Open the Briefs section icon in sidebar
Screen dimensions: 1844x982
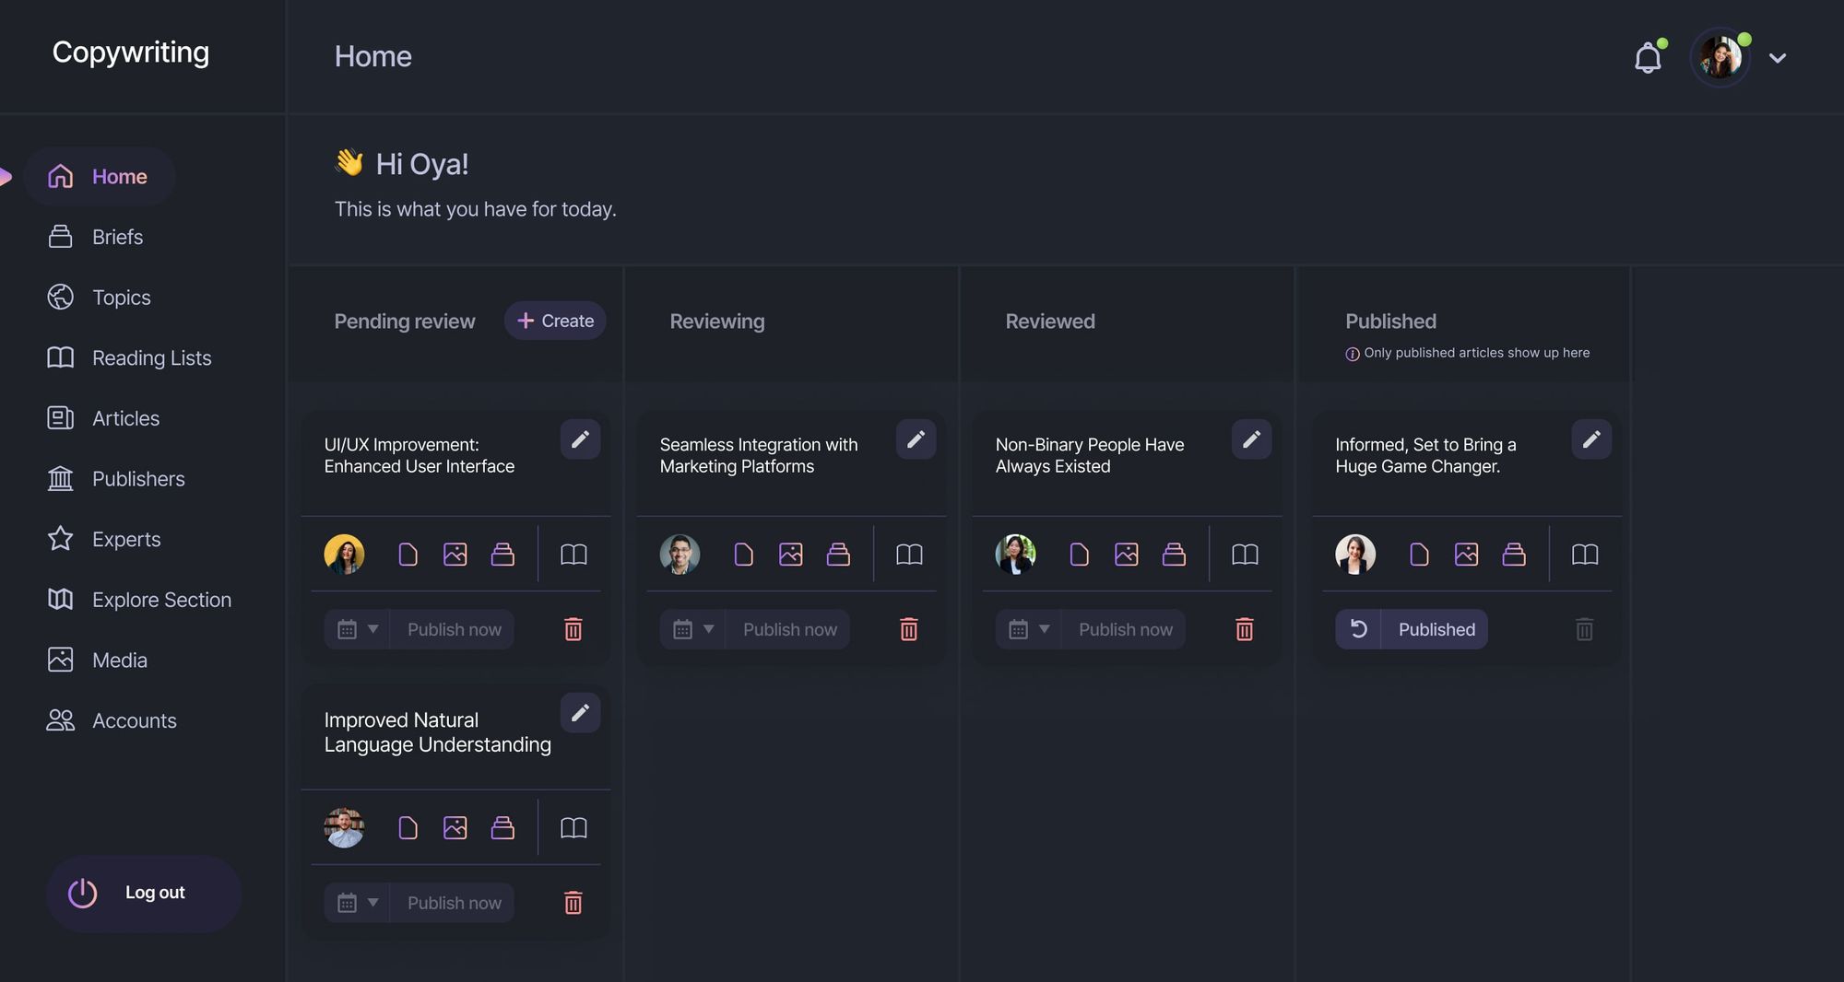click(x=60, y=237)
